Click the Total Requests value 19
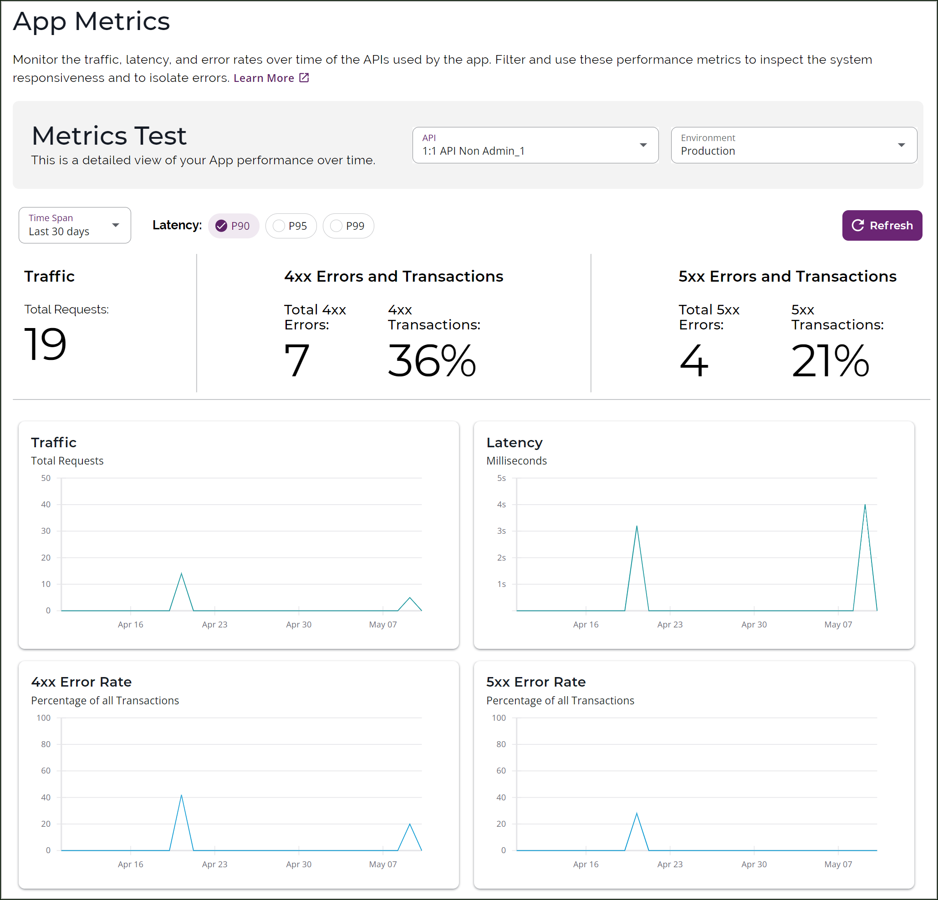This screenshot has height=900, width=938. 45,344
